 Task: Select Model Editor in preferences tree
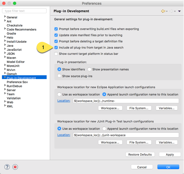point(16,62)
